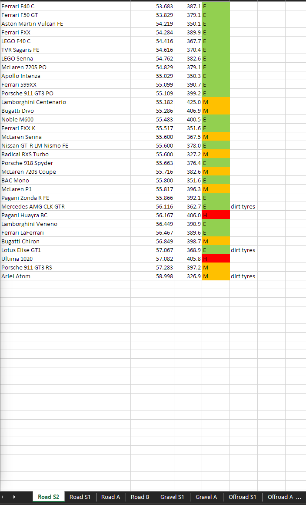Click the LEGO Senna cell
The width and height of the screenshot is (306, 505).
coord(66,58)
